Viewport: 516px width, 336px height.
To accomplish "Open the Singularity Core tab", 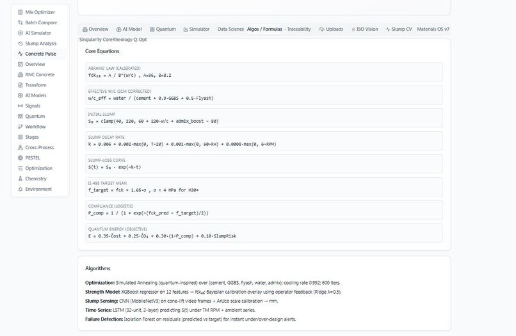I will 96,40.
